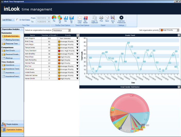Screen dimensions: 181x137
Task: Select Emails Summary in sidebar
Action: pyautogui.click(x=11, y=36)
